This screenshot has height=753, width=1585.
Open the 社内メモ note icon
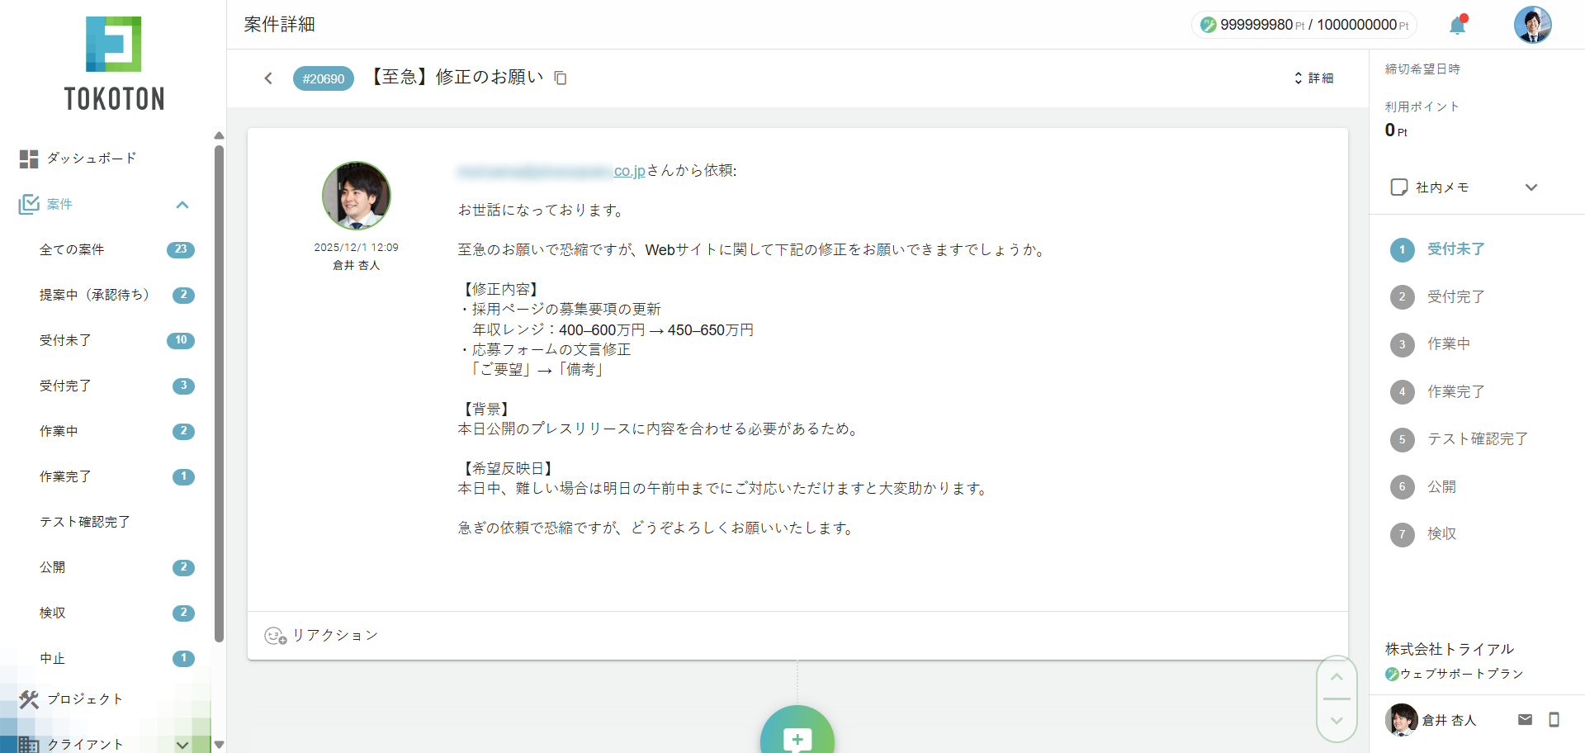1398,187
